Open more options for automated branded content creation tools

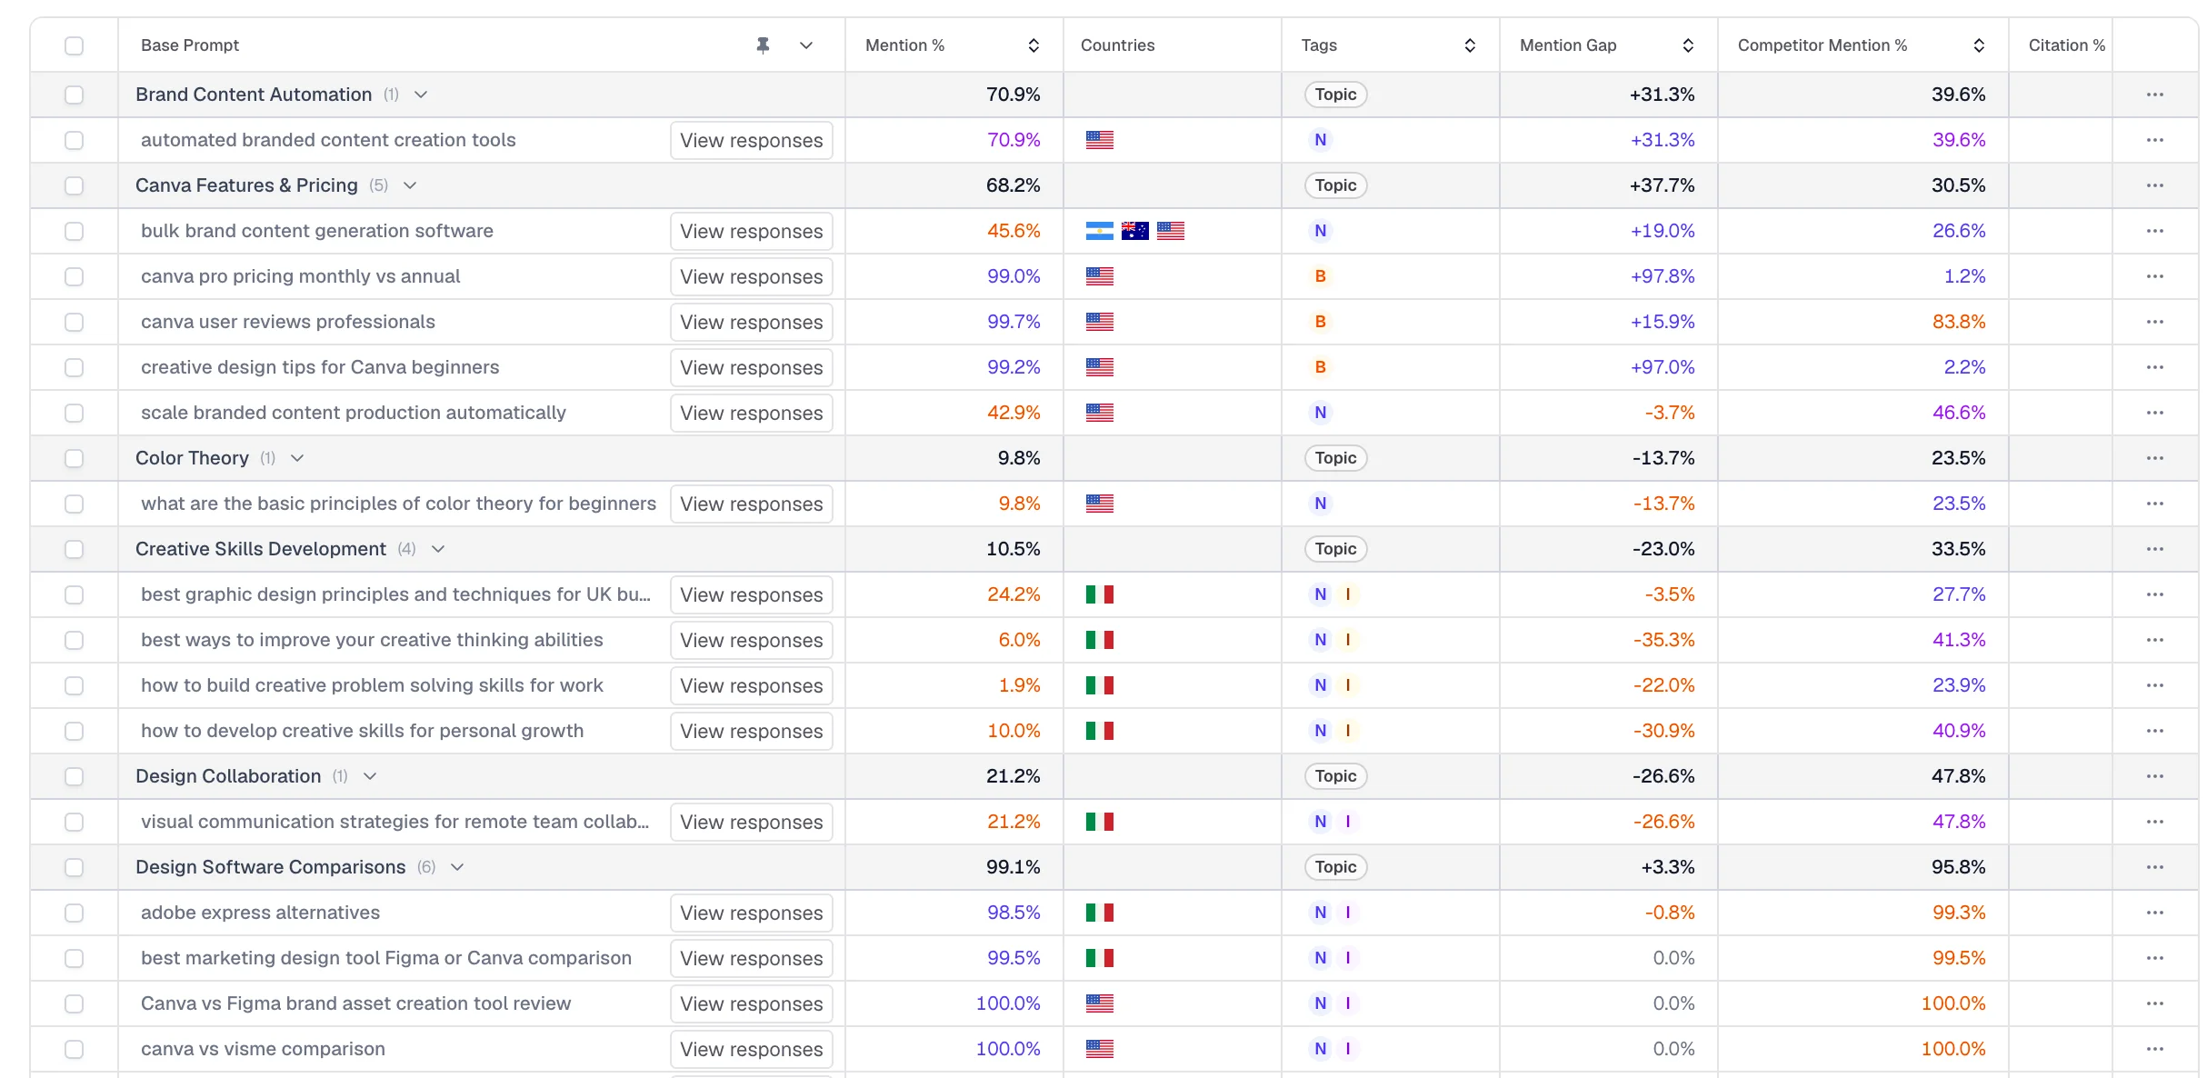tap(2154, 140)
